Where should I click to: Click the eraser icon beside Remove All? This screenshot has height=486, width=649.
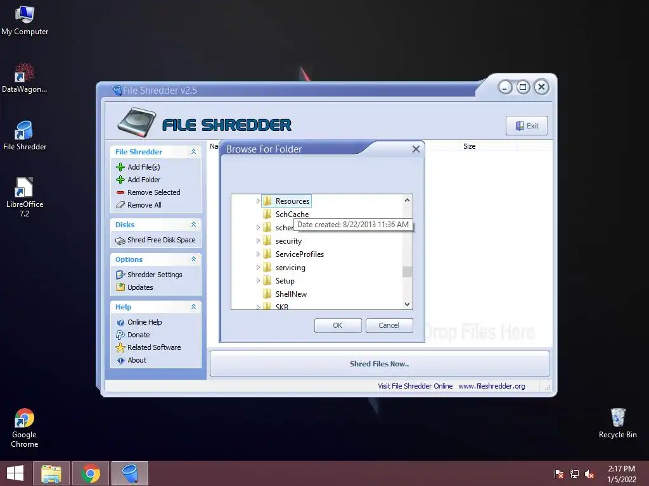pos(120,205)
